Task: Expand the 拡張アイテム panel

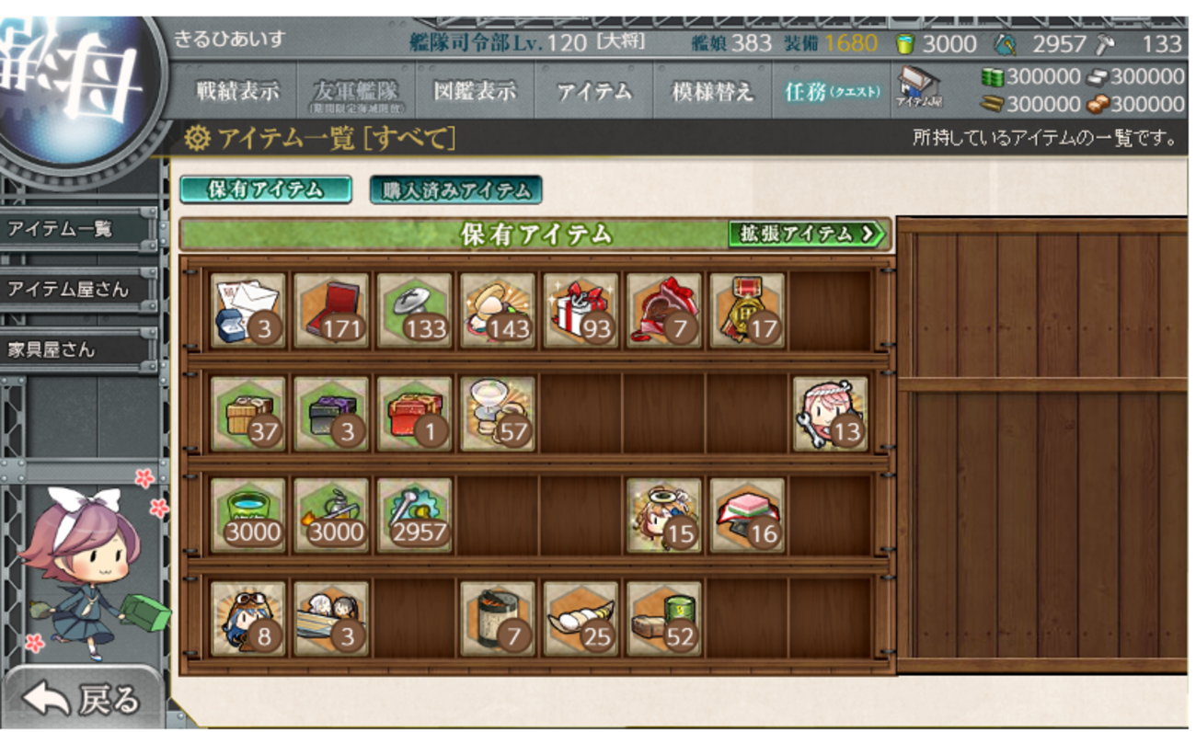Action: point(806,234)
